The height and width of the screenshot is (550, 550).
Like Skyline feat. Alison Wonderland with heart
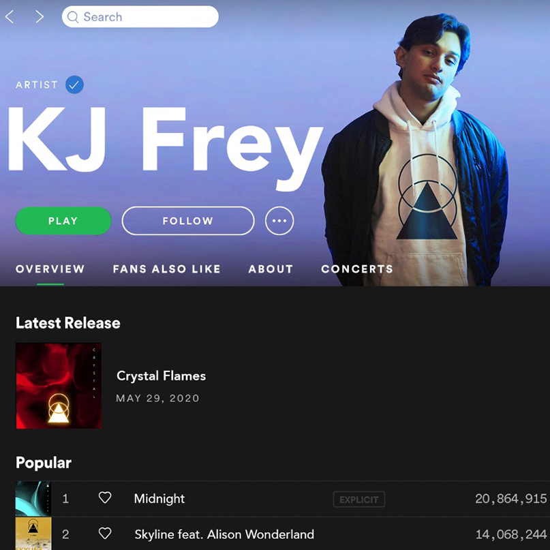[105, 534]
